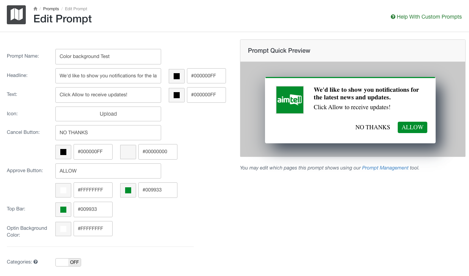This screenshot has height=276, width=469.
Task: Click the Top Bar hex value field
Action: point(93,209)
